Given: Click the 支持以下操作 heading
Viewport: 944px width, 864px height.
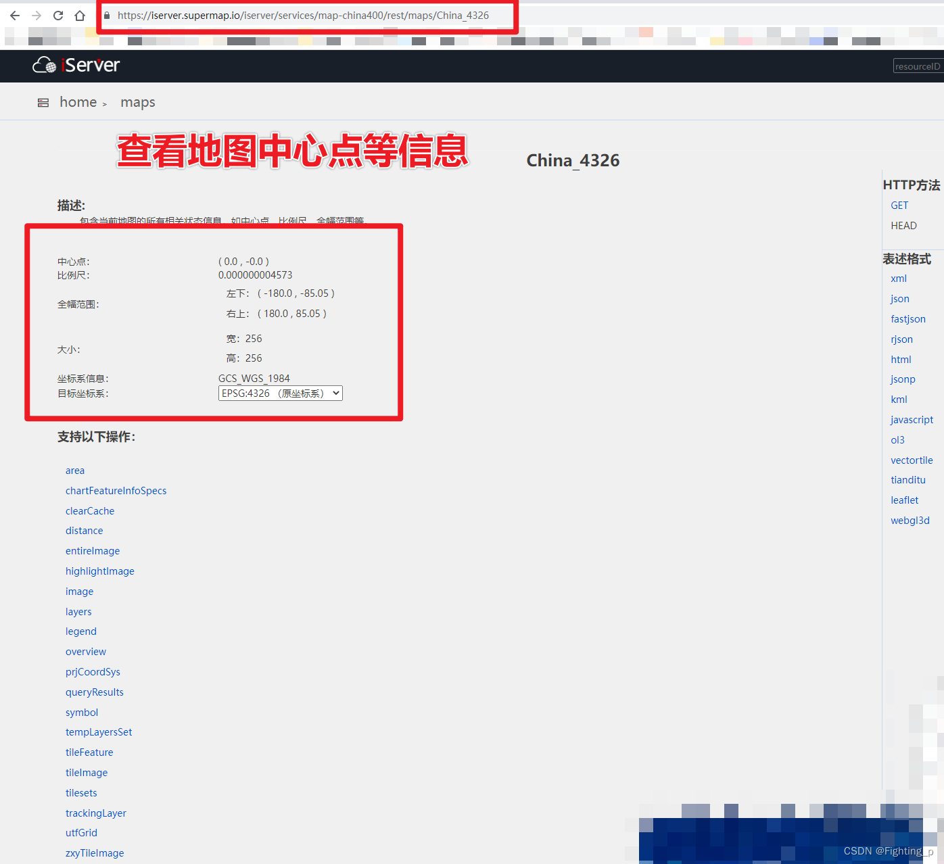Looking at the screenshot, I should coord(96,437).
